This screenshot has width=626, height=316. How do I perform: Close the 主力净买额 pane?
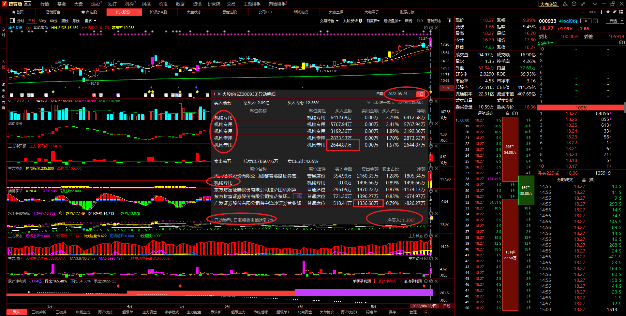(436, 146)
